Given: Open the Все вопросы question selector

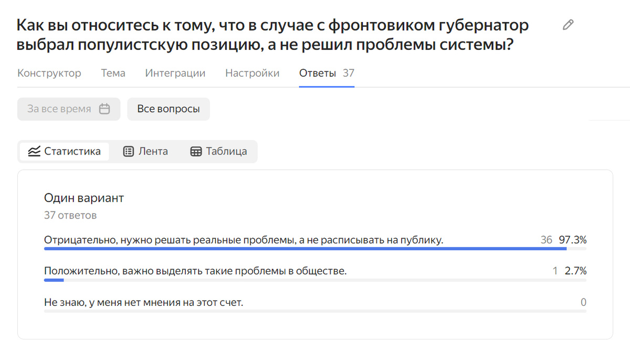Looking at the screenshot, I should pyautogui.click(x=168, y=109).
